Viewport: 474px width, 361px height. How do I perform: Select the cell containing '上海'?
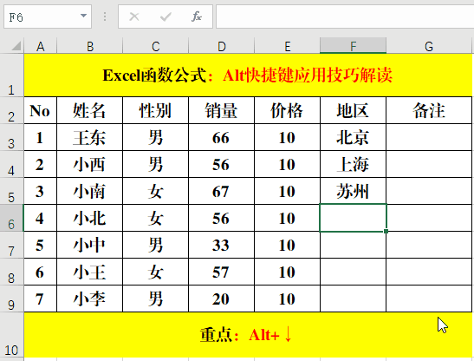coord(353,165)
